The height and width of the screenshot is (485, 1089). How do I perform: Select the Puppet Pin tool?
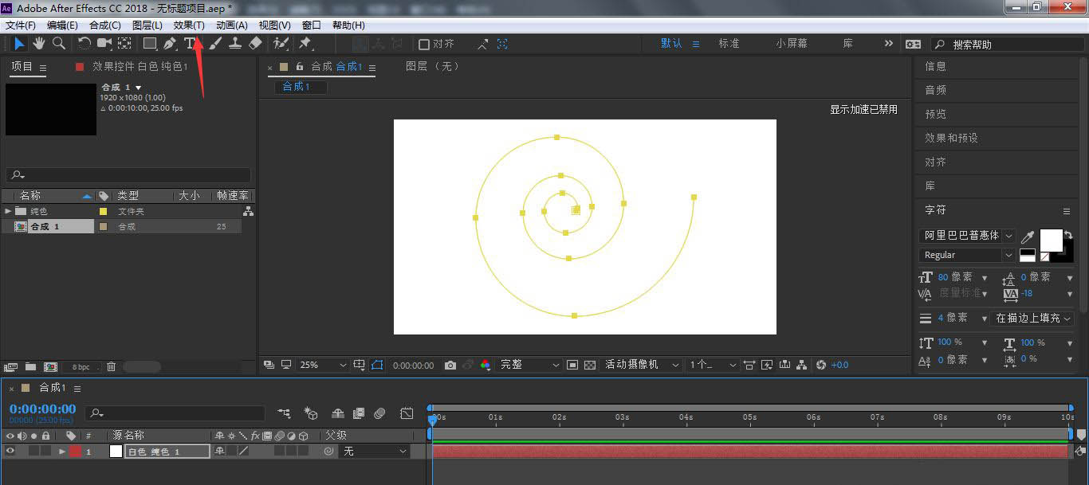(x=305, y=44)
